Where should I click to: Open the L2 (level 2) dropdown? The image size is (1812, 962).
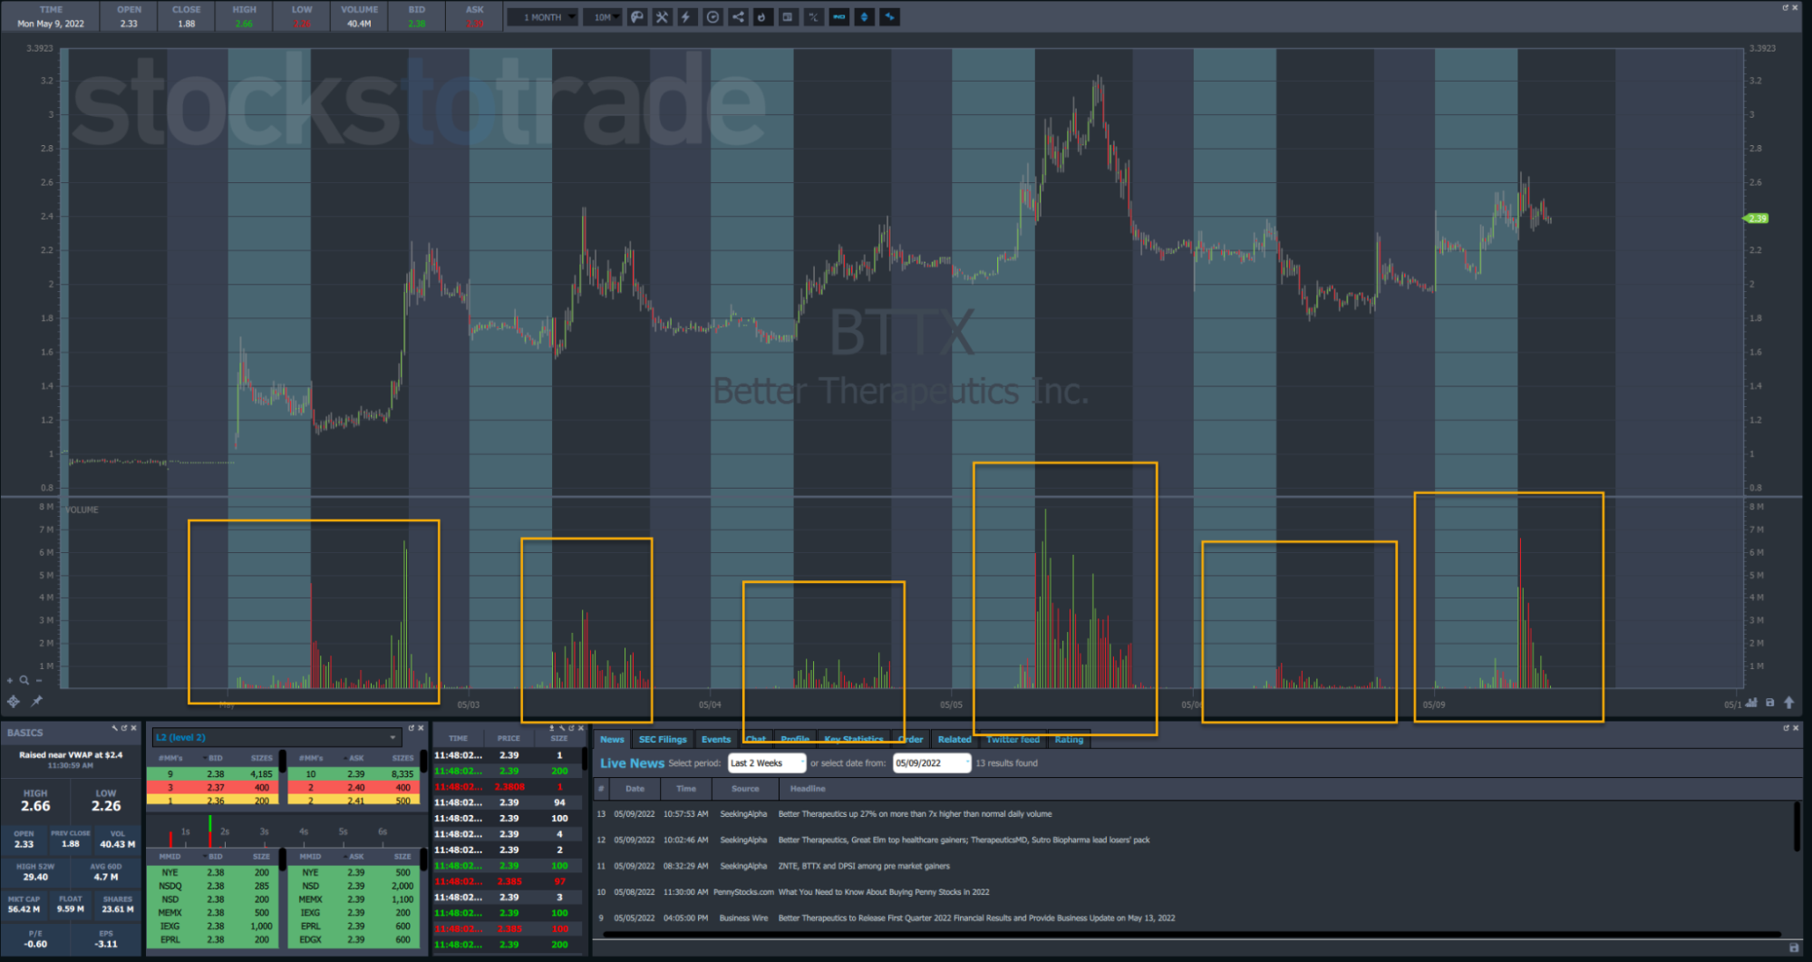pyautogui.click(x=276, y=737)
